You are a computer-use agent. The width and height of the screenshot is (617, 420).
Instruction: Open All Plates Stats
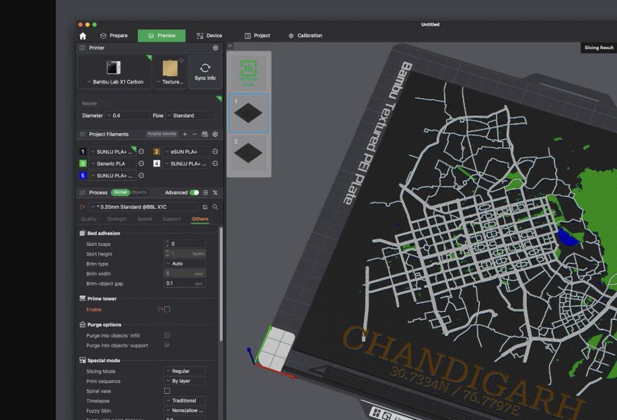click(x=249, y=73)
